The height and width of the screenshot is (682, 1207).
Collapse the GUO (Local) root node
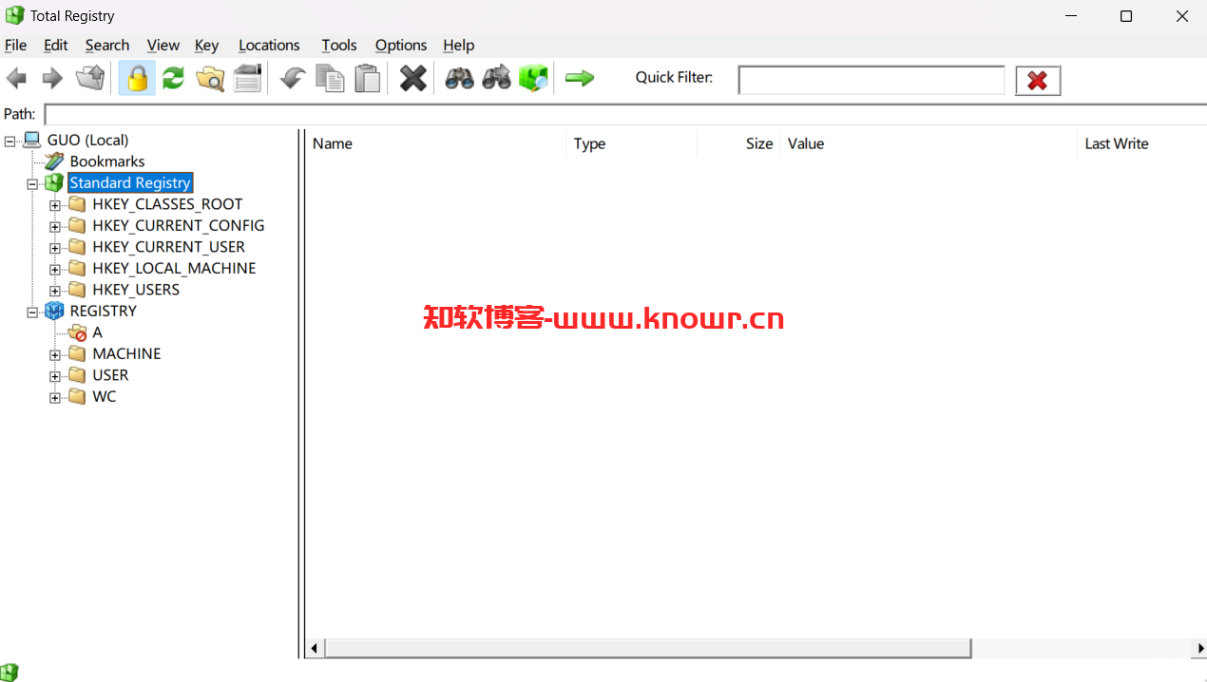10,141
